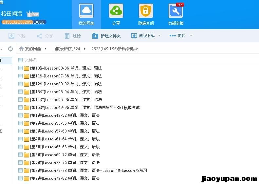Click the storage usage bar 1455.32GB/2053.00GB
Screen dimensions: 259x184
click(x=24, y=22)
